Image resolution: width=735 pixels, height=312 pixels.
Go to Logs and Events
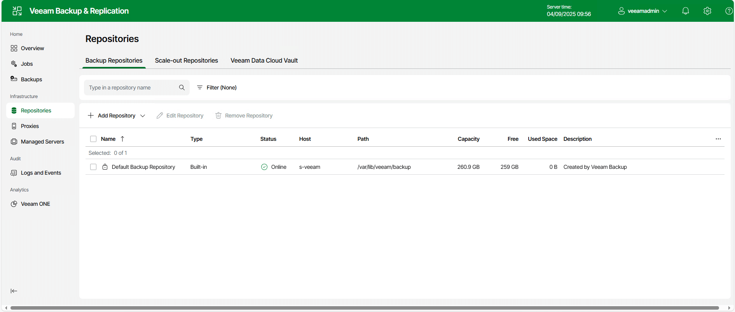pyautogui.click(x=41, y=173)
